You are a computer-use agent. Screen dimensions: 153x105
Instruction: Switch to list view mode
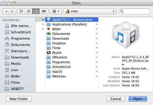point(29,11)
